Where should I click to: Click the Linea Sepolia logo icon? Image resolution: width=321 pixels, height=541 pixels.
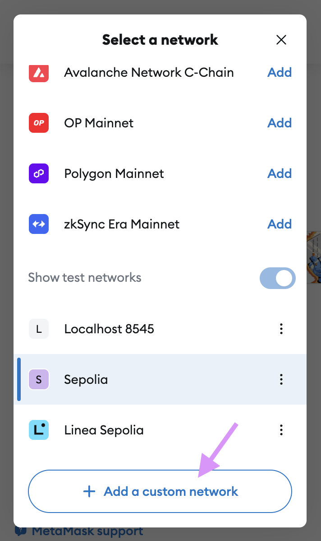[x=39, y=430]
